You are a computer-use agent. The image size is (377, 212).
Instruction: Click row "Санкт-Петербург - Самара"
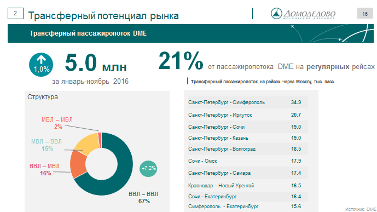point(248,173)
